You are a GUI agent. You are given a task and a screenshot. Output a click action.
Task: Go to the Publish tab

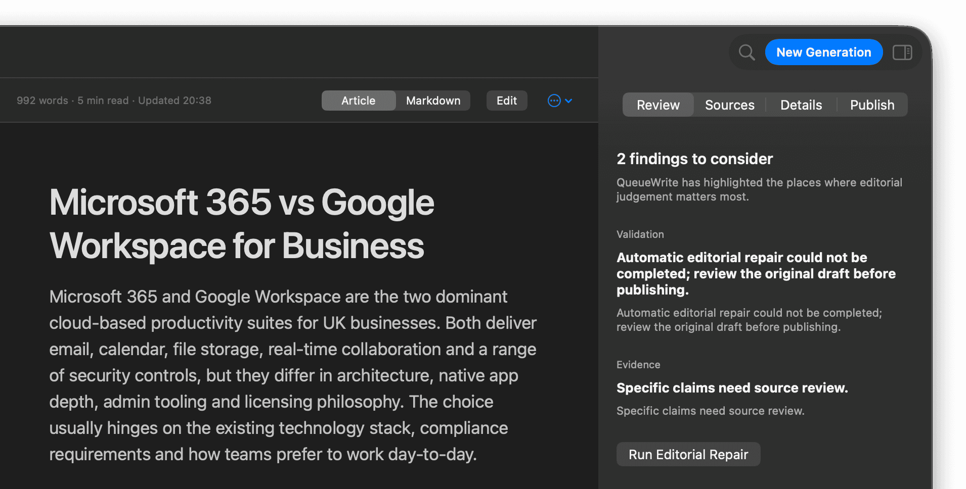point(872,105)
